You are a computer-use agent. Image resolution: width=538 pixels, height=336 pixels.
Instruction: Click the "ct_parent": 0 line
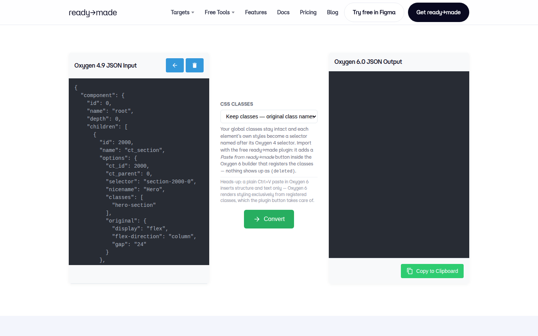[129, 174]
